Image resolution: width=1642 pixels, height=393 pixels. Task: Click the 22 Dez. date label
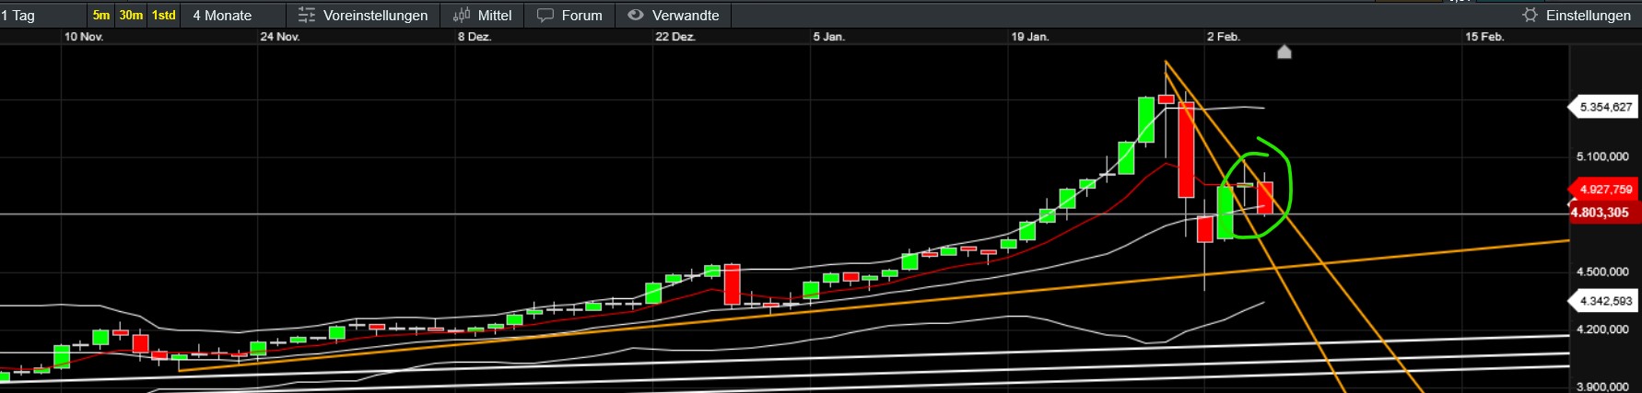(x=675, y=37)
